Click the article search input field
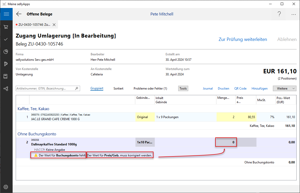300x193 pixels. click(x=45, y=88)
